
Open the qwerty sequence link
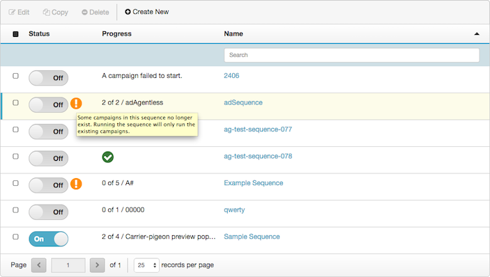(x=234, y=210)
